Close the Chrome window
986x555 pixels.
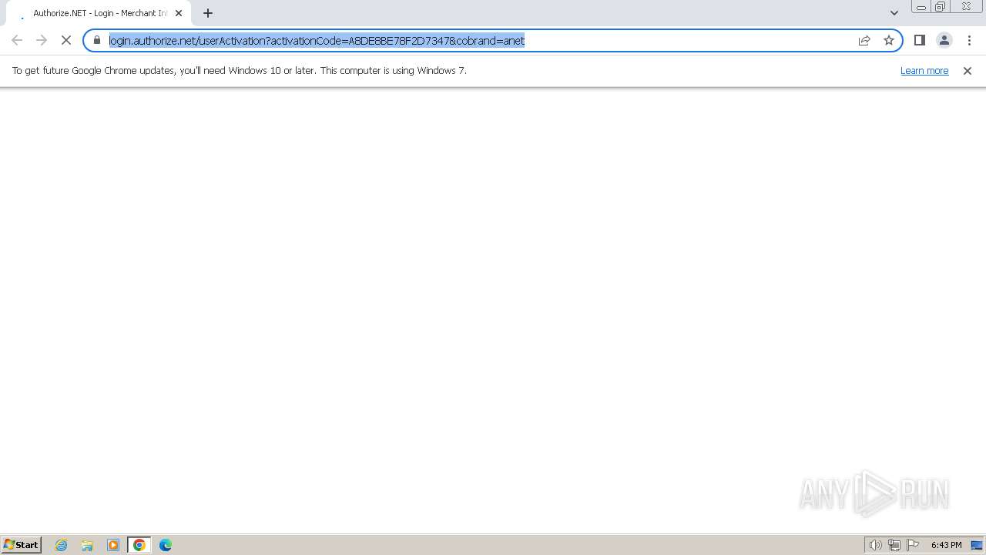[x=966, y=7]
